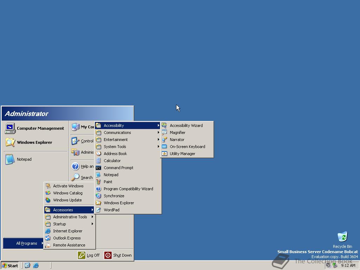
Task: Open Notepad in the Accessories submenu
Action: [x=128, y=175]
